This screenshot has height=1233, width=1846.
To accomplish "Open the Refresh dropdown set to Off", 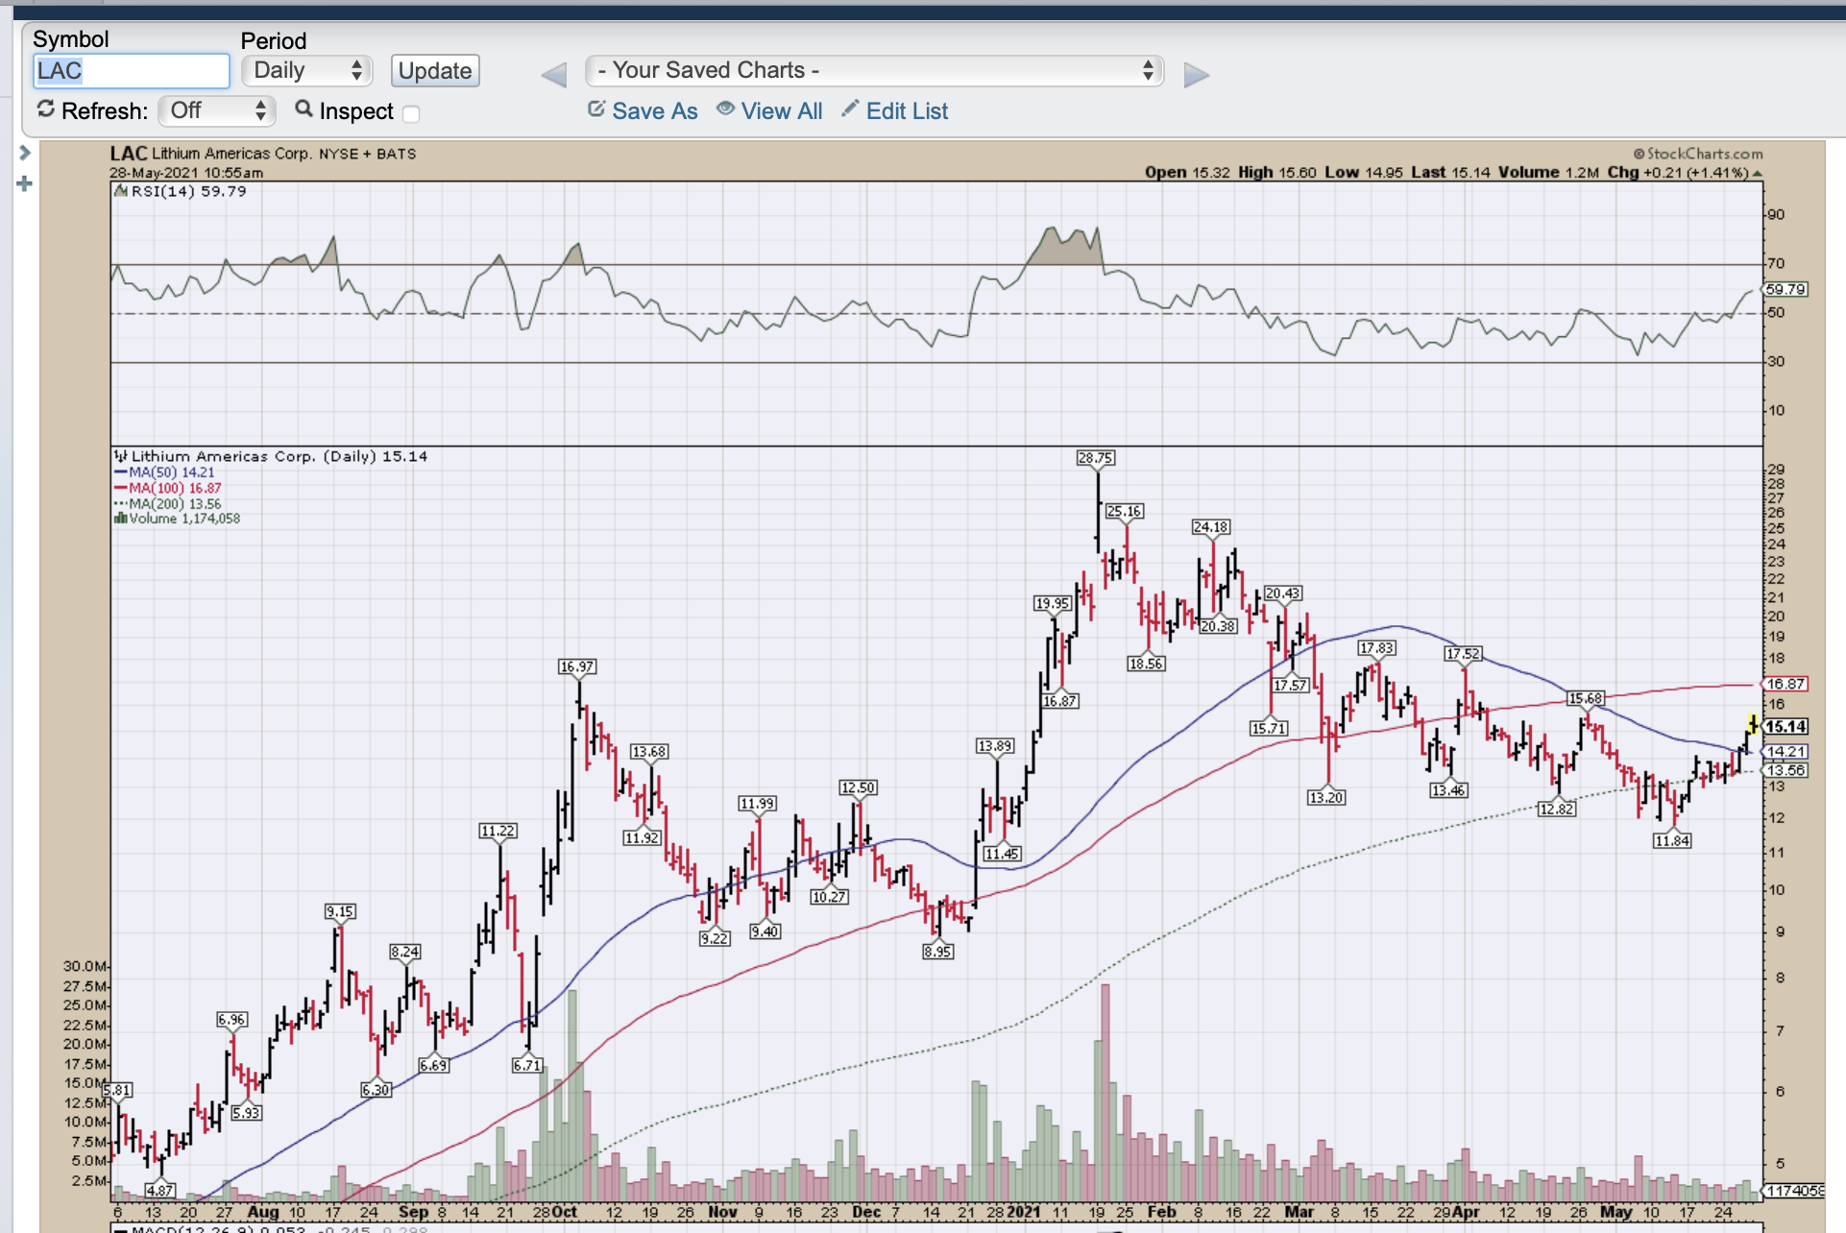I will [x=218, y=110].
